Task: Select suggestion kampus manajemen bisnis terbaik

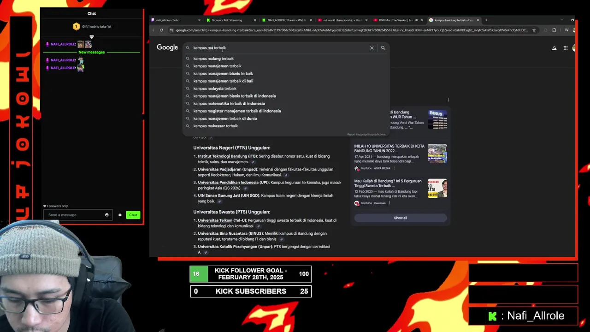Action: [287, 74]
